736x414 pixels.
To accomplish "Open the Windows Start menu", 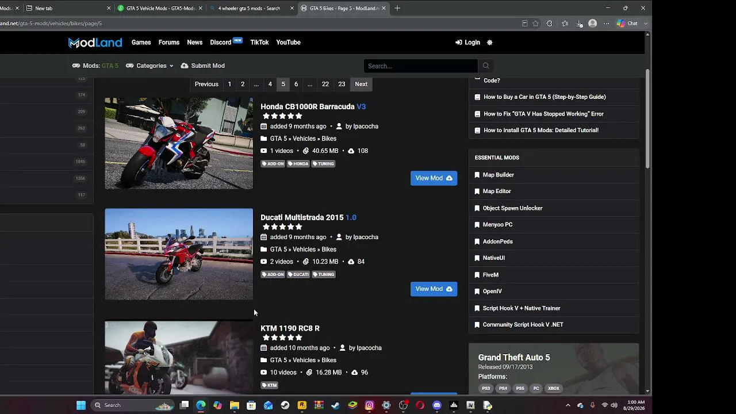I will pos(81,405).
